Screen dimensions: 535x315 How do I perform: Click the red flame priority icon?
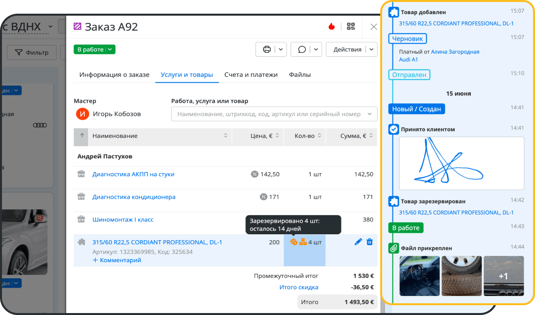(x=331, y=26)
